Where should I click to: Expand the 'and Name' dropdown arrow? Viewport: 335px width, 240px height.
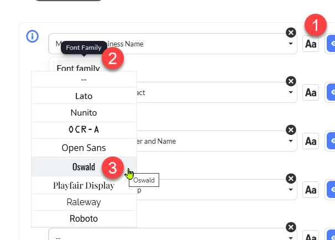pyautogui.click(x=291, y=141)
